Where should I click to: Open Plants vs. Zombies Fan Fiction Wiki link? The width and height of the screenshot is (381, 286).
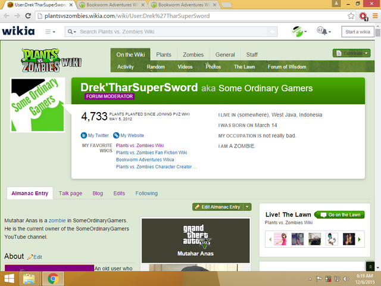(x=151, y=153)
